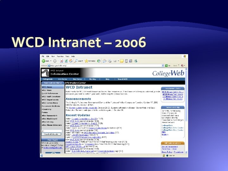Click the red Stop loading icon
The width and height of the screenshot is (228, 171).
click(62, 61)
